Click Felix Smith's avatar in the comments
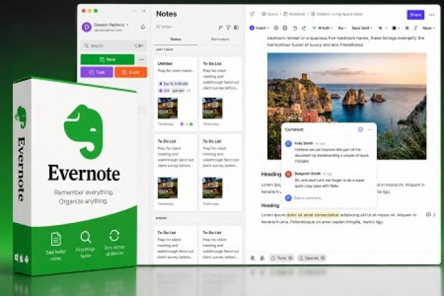Viewport: 444px width, 296px height. tap(288, 144)
